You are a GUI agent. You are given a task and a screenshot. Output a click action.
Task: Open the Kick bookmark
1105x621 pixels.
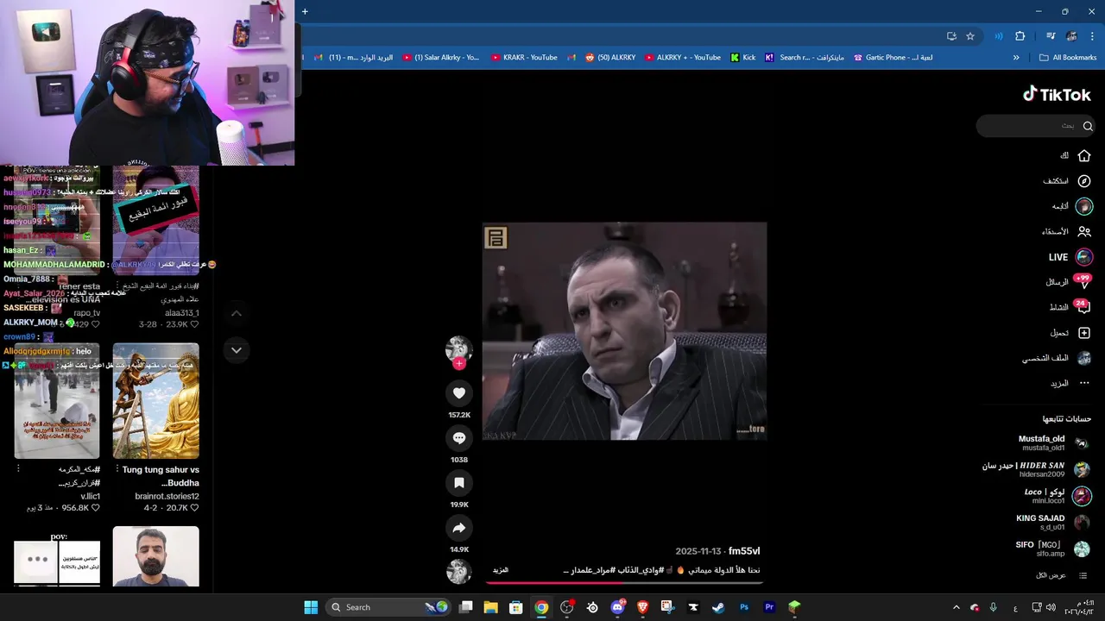coord(742,58)
